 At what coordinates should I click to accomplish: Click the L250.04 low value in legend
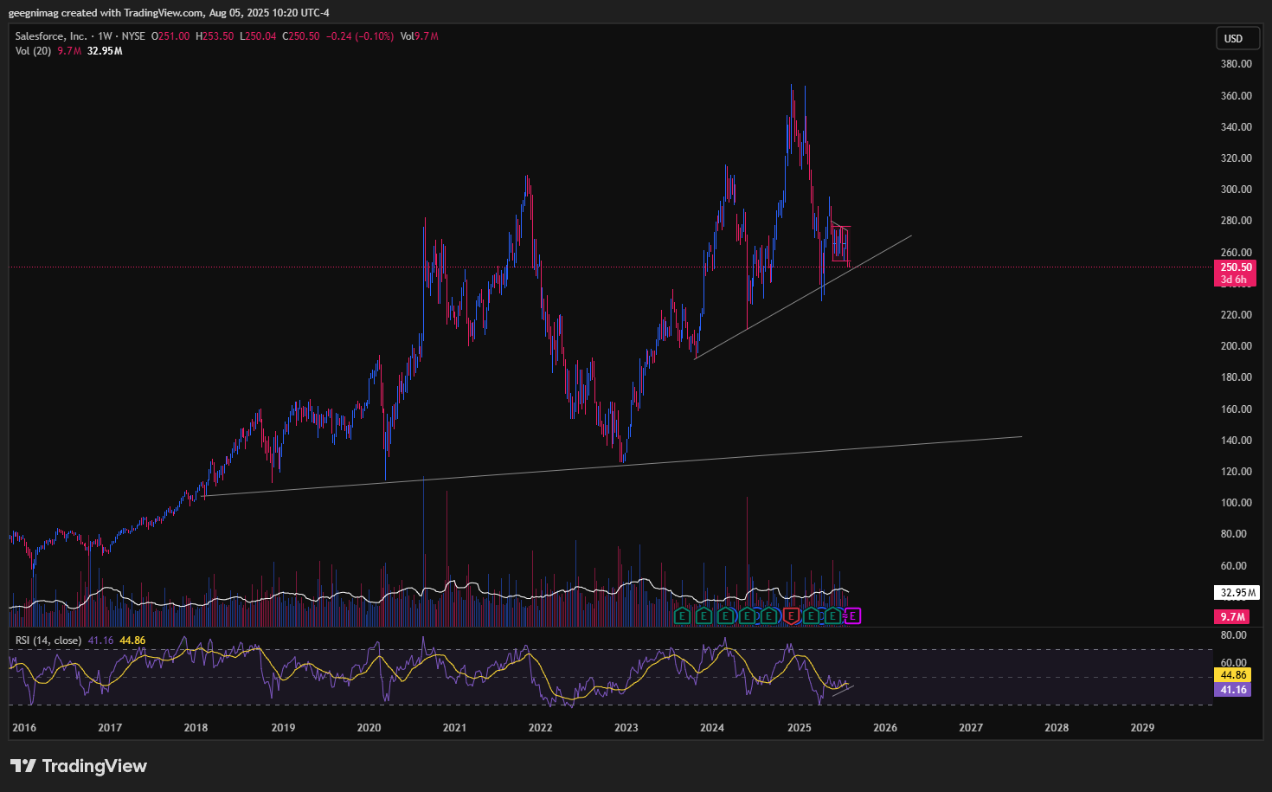pyautogui.click(x=258, y=36)
